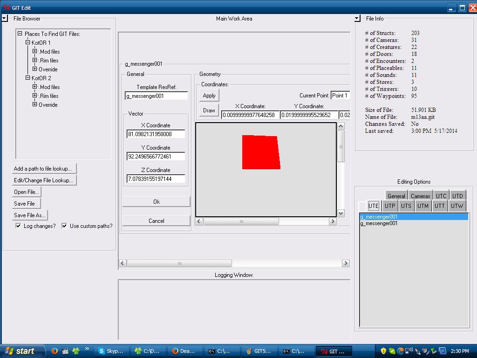Screen dimensions: 477x358
Task: Switch to the UTM tab
Action: coord(423,206)
